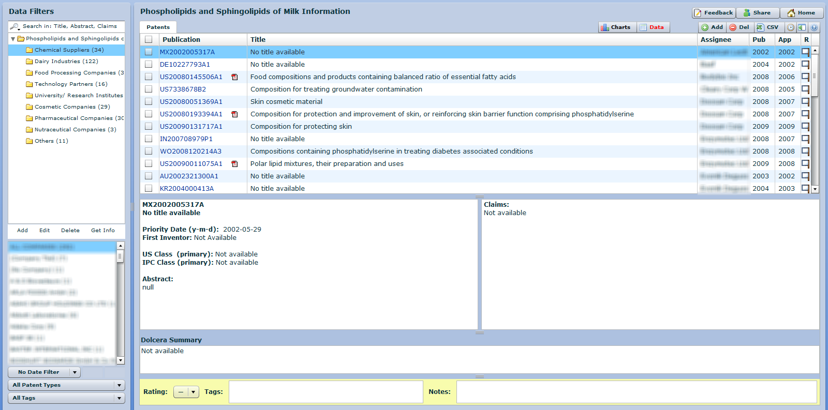This screenshot has width=828, height=410.
Task: Expand the All Patent Types dropdown
Action: (66, 385)
